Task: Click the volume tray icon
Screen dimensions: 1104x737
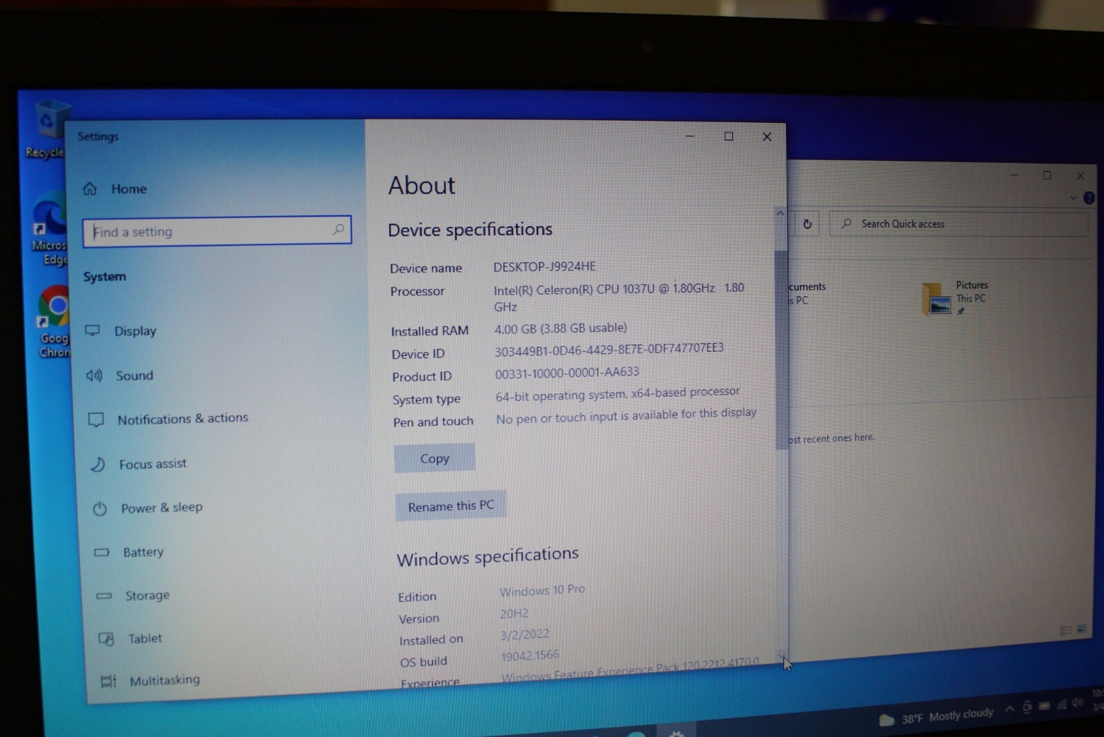Action: pyautogui.click(x=1078, y=702)
